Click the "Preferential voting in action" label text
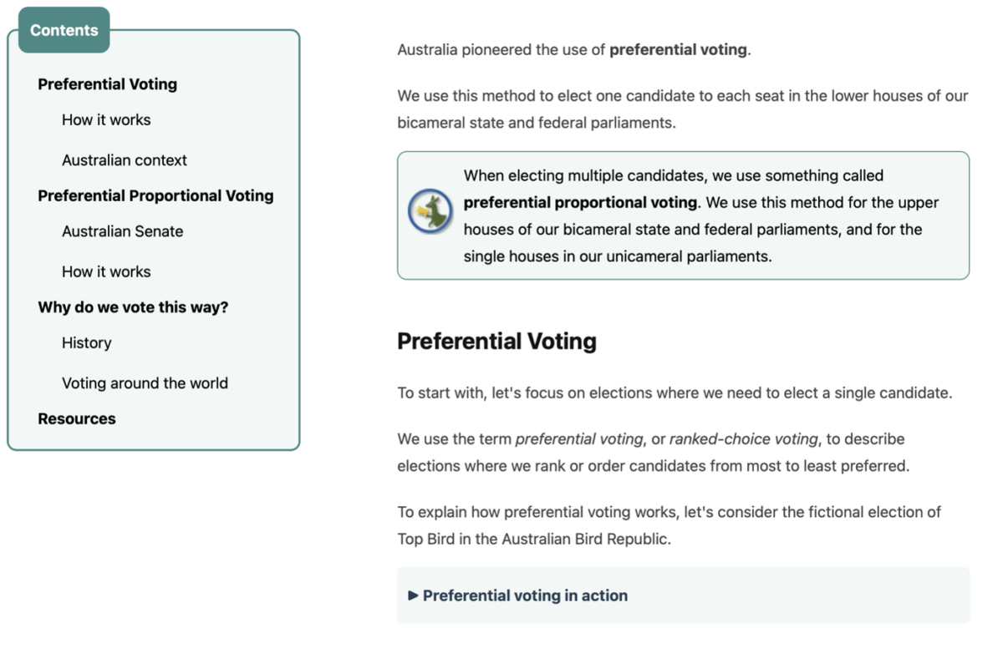The image size is (1003, 648). tap(525, 595)
